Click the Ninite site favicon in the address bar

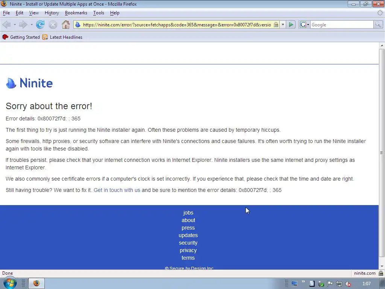pos(78,24)
